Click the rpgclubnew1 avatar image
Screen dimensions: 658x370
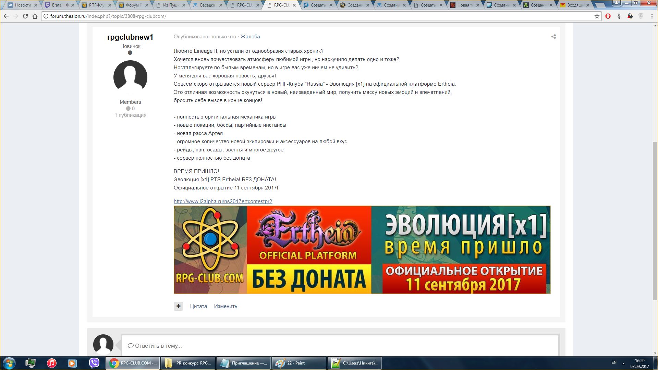(x=130, y=77)
